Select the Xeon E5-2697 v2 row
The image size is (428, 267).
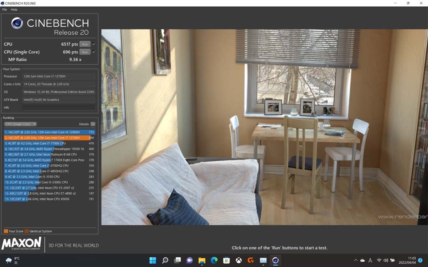click(x=49, y=188)
